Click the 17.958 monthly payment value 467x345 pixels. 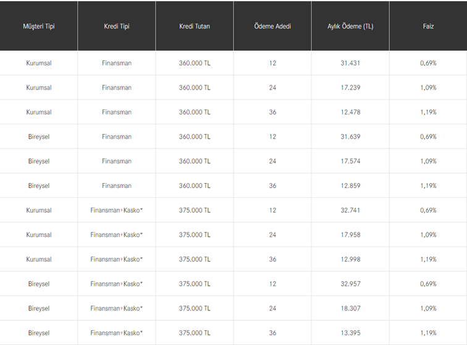click(350, 235)
